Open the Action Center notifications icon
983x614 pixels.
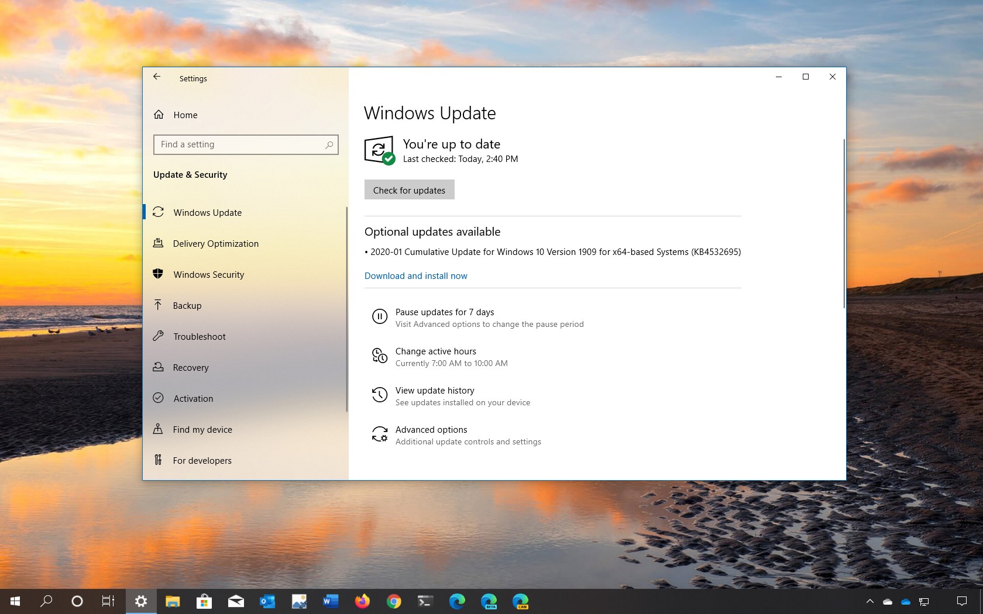(961, 601)
